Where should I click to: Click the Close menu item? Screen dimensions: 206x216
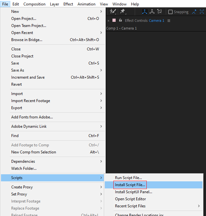[53, 49]
